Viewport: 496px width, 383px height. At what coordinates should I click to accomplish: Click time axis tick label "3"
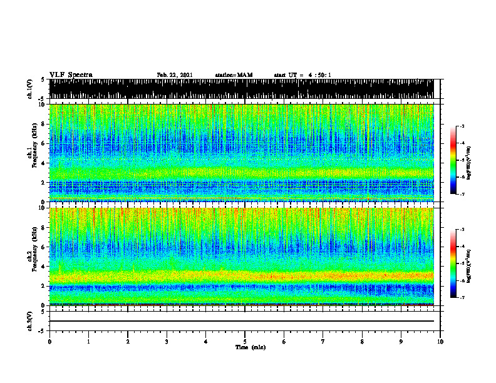pos(167,342)
